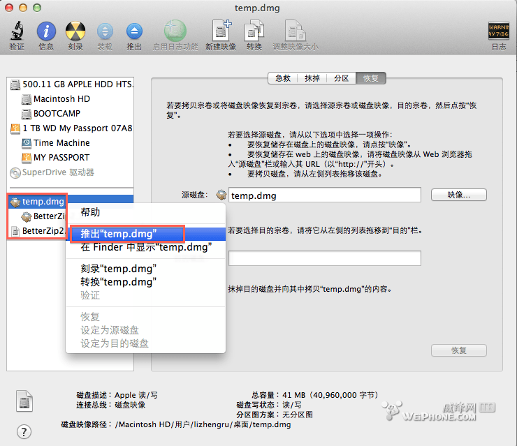517x446 pixels.
Task: Choose 刻录"temp.dmg" from context menu
Action: [x=118, y=269]
